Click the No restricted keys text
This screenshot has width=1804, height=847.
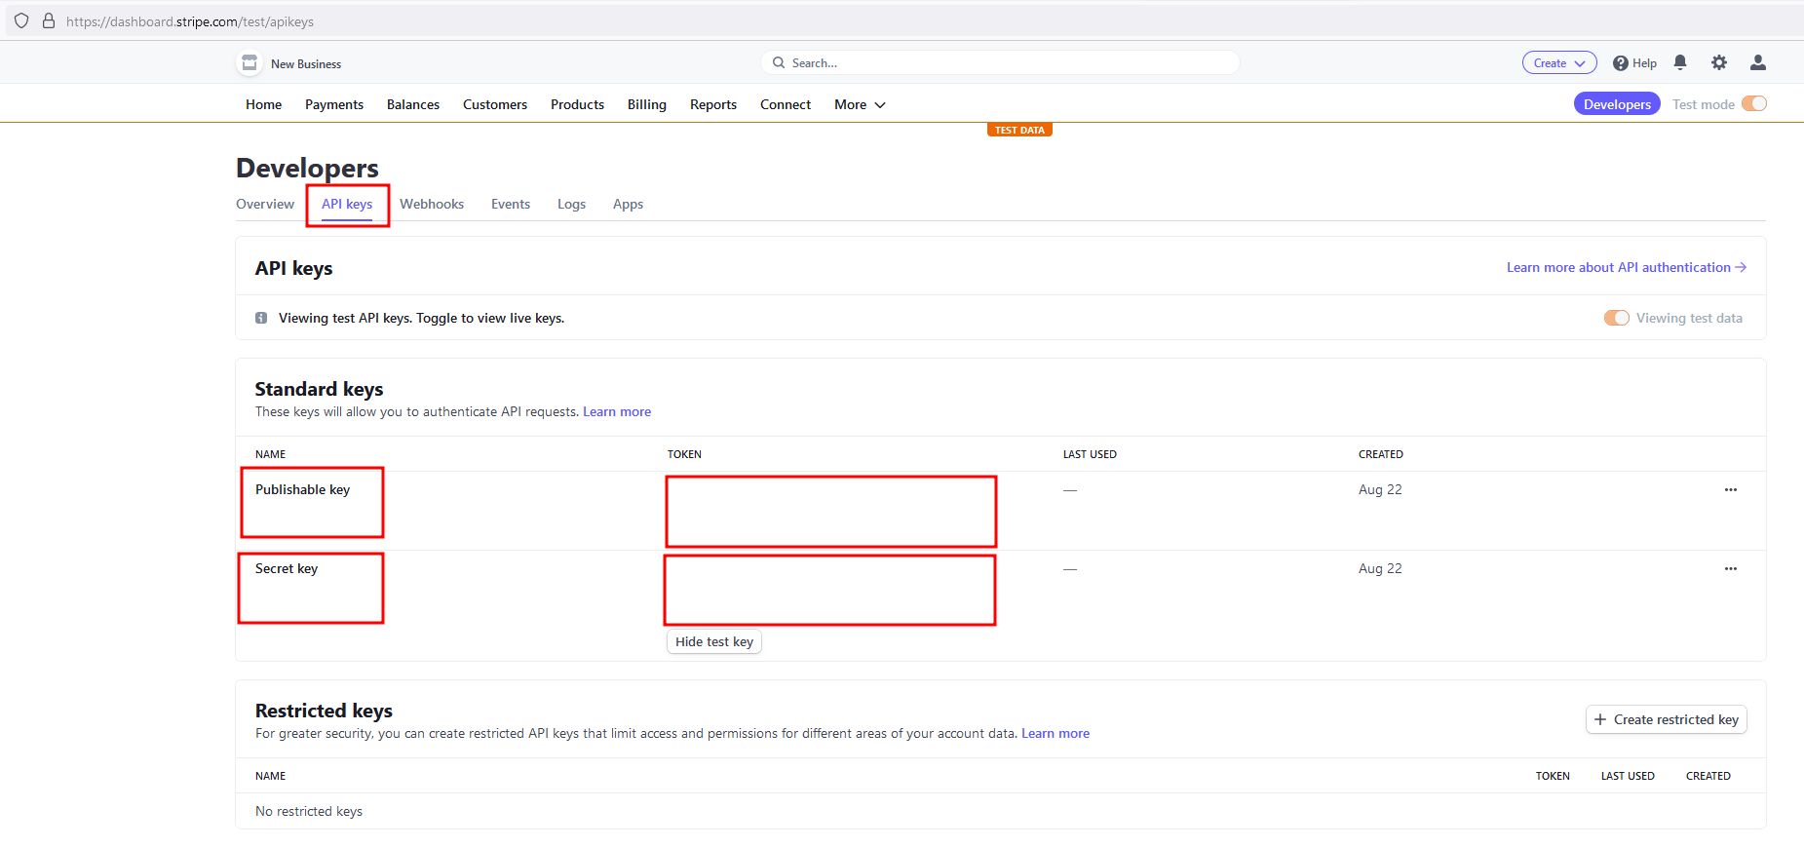(309, 811)
